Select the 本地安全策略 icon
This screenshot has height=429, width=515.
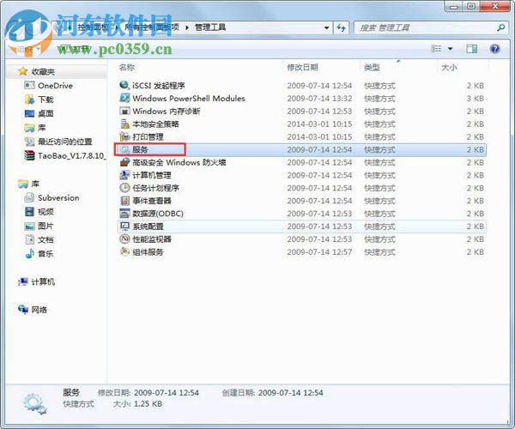tap(124, 124)
